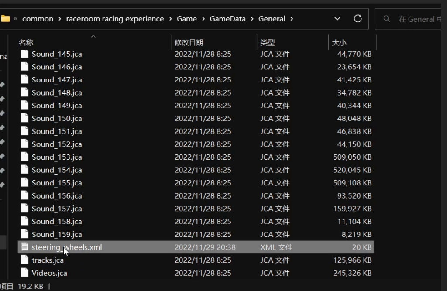Expand chevron after raceroom racing experience
Screen dimensions: 447x291
tap(171, 19)
